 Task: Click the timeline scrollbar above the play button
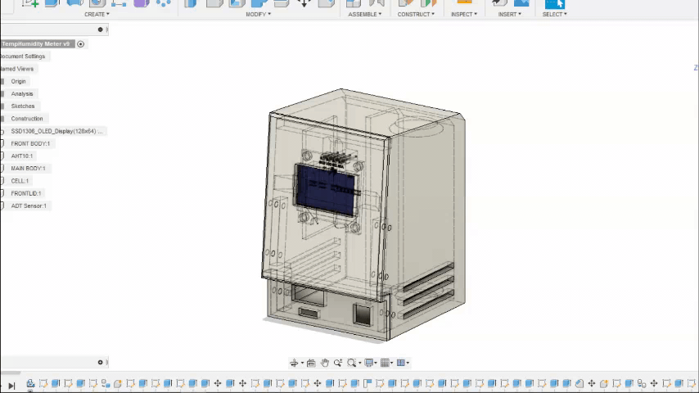(x=11, y=373)
